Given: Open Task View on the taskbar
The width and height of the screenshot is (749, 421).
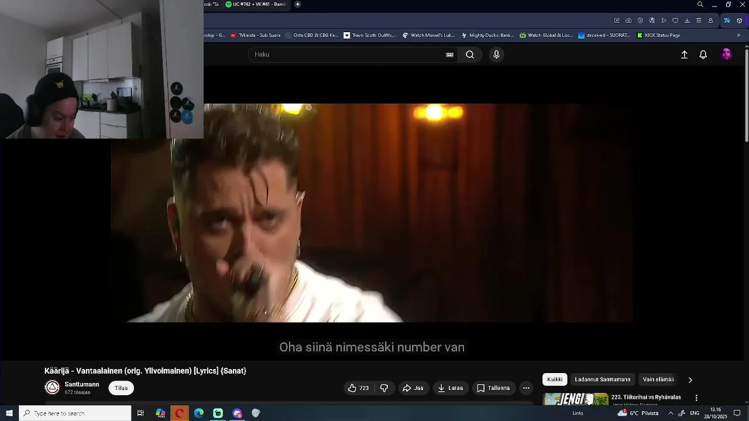Looking at the screenshot, I should (x=140, y=413).
